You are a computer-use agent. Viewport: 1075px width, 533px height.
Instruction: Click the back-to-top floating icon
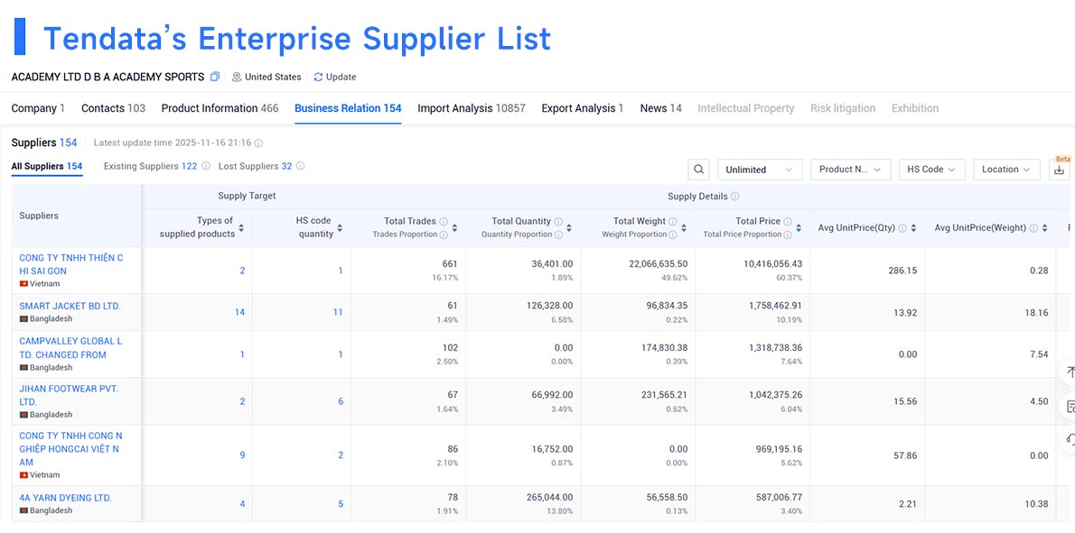[x=1068, y=372]
